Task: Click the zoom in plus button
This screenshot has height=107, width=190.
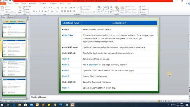Action: 186,101
